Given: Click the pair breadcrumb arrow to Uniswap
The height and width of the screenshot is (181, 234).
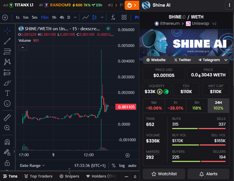Looking at the screenshot, I should [183, 24].
